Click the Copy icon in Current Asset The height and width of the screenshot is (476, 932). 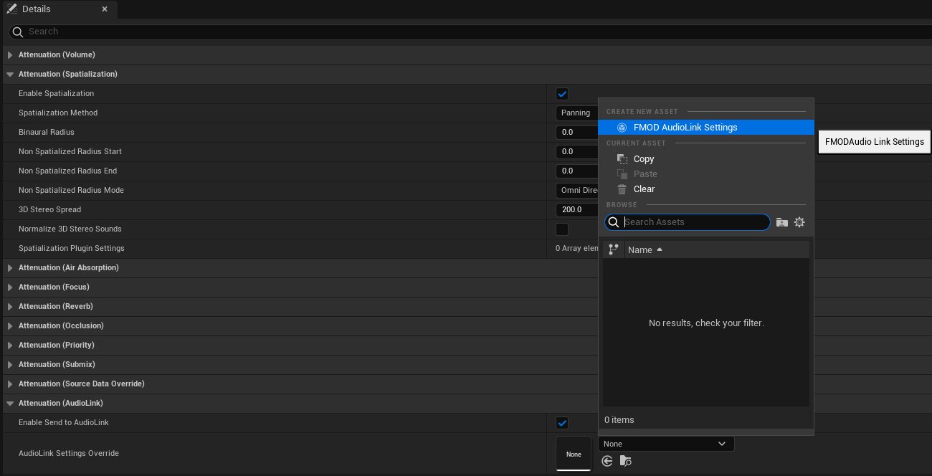point(622,159)
